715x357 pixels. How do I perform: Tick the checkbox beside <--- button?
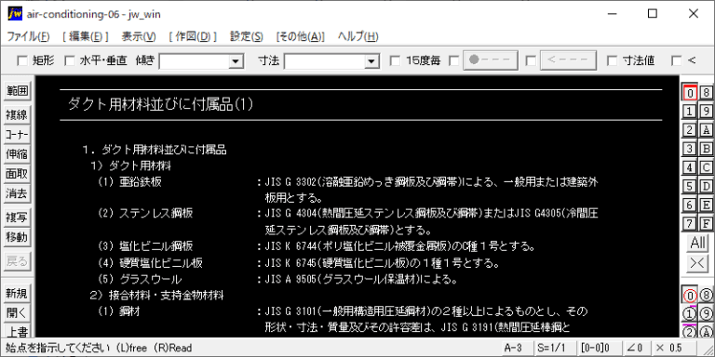click(531, 60)
